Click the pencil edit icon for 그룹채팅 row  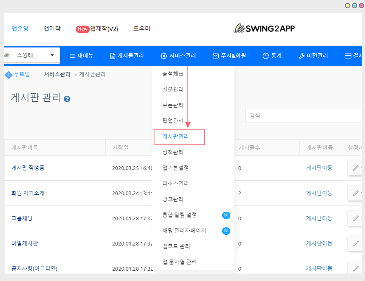[356, 218]
